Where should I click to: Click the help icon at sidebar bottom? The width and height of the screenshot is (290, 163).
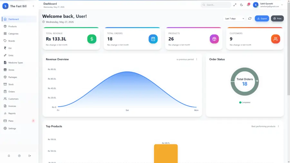tap(19, 156)
